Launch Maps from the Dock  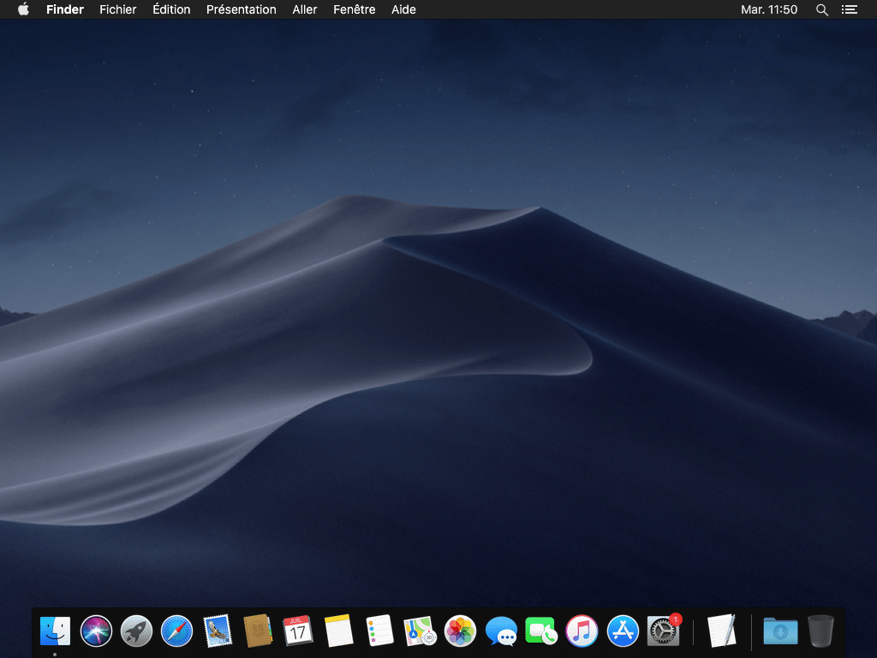pos(420,631)
